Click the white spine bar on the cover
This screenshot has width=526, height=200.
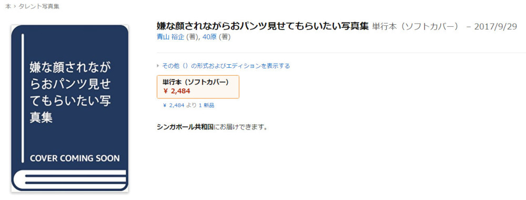pyautogui.click(x=23, y=98)
